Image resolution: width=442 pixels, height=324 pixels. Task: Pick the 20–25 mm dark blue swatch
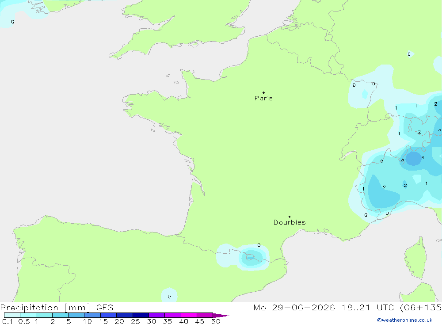coord(125,315)
